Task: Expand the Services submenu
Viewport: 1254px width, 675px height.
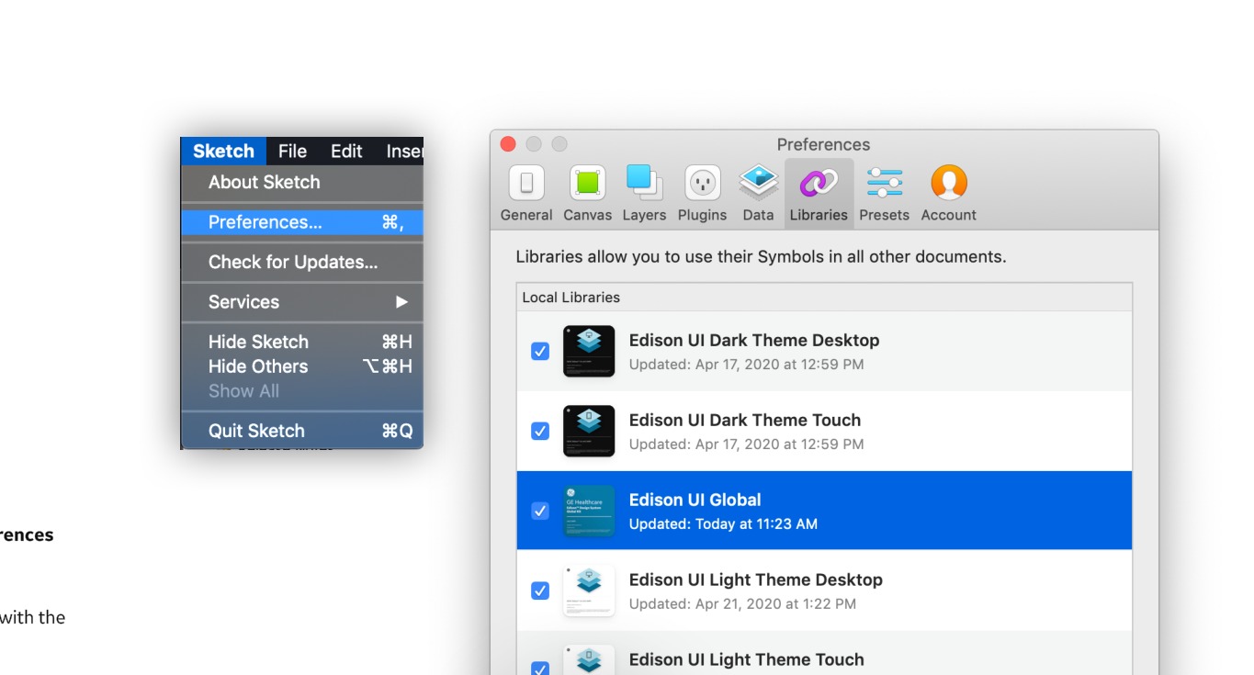Action: (x=302, y=302)
